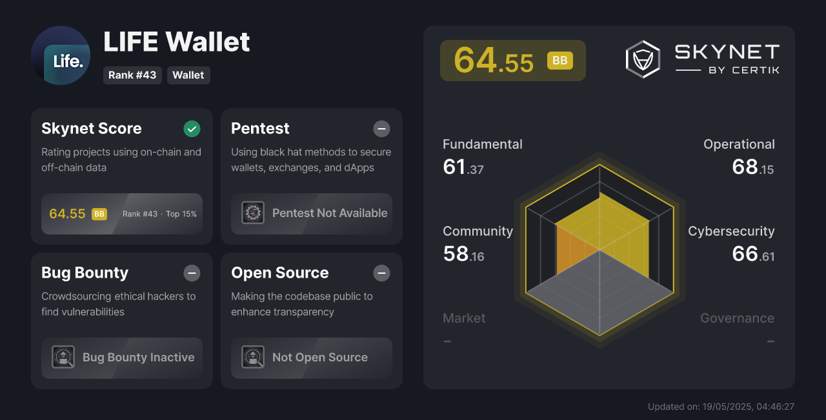Click the BB rating badge beside 64.55 header

[x=560, y=61]
